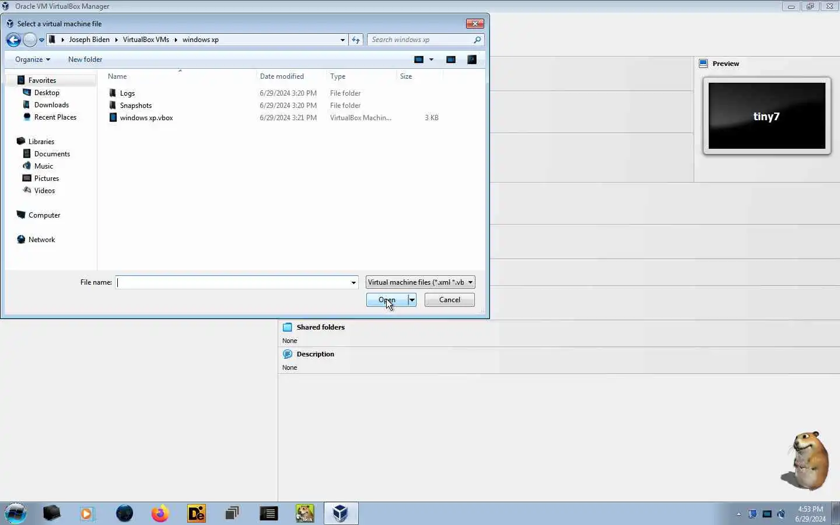Open the File name history dropdown arrow
840x525 pixels.
[x=353, y=282]
